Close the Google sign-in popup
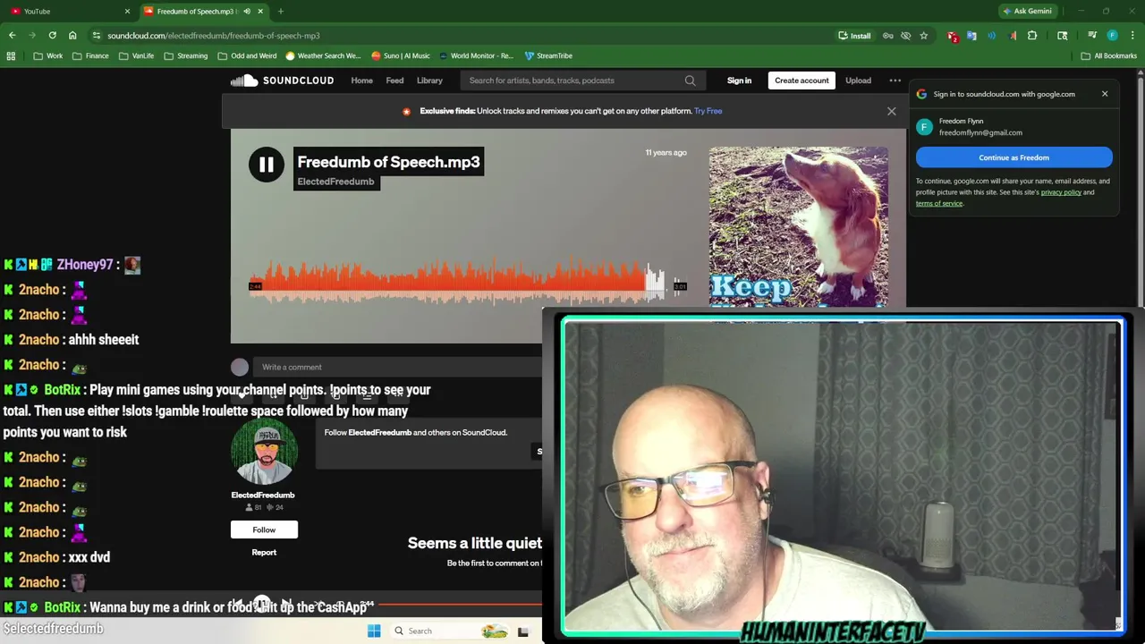The width and height of the screenshot is (1145, 644). (x=1104, y=94)
